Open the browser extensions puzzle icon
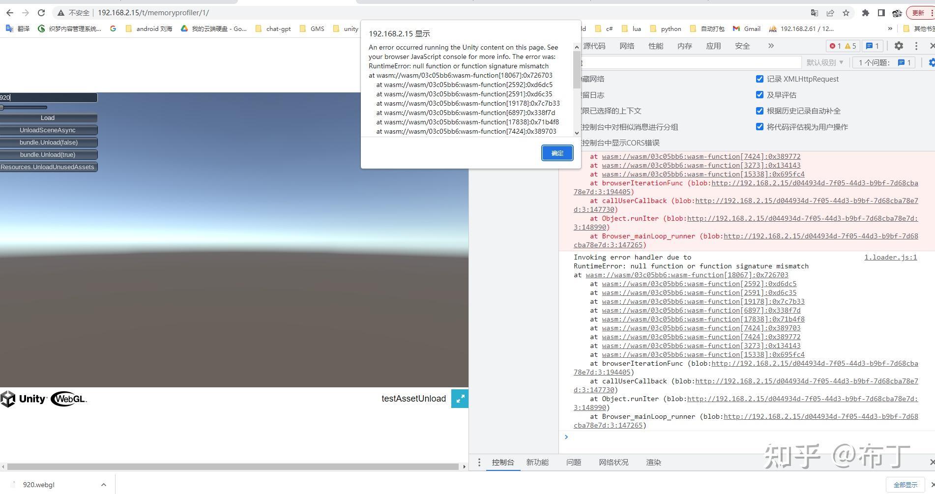Image resolution: width=935 pixels, height=494 pixels. [866, 13]
